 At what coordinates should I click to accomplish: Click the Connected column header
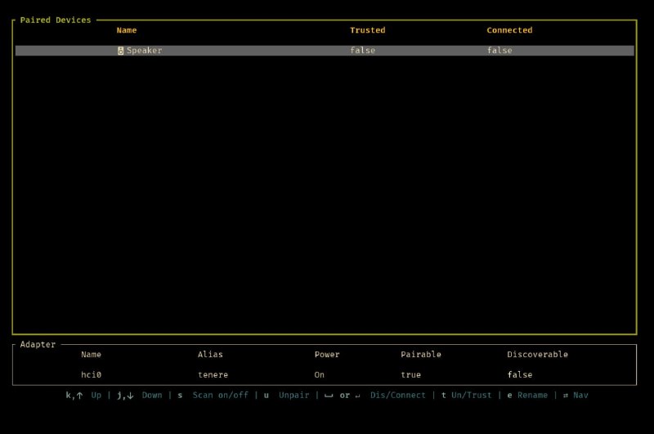tap(509, 30)
